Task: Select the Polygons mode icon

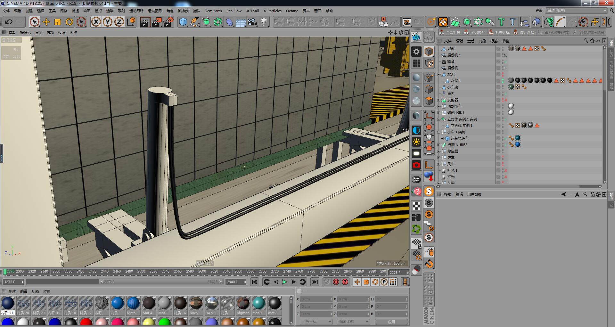Action: click(429, 101)
